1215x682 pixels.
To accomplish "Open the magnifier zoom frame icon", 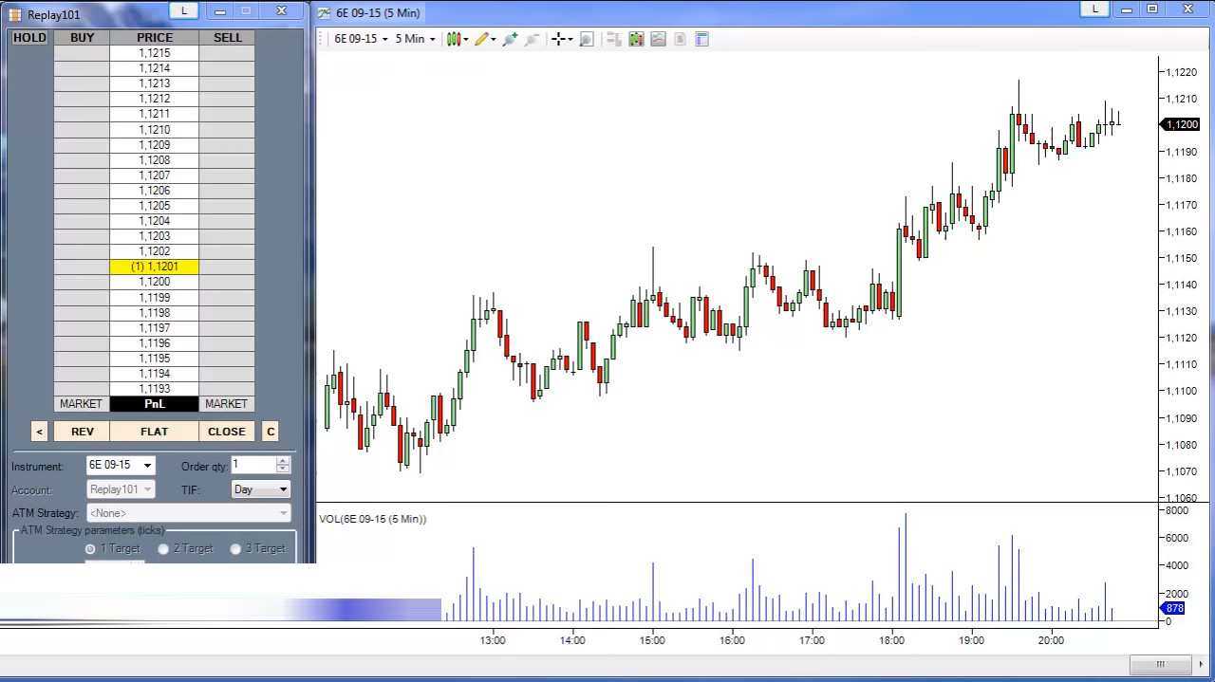I will tap(587, 39).
